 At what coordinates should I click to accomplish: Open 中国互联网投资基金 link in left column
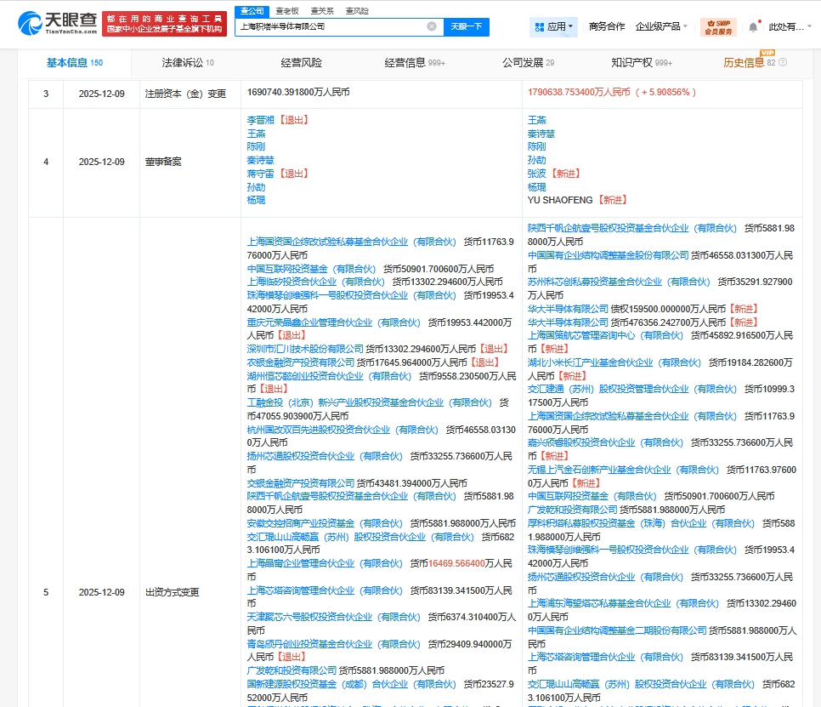click(289, 269)
